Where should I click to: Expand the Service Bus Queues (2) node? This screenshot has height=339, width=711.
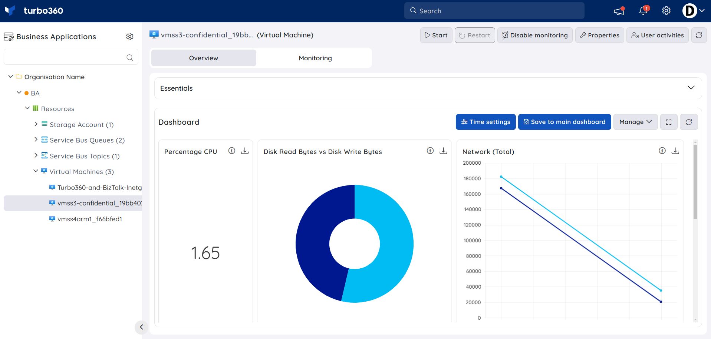[x=36, y=140]
